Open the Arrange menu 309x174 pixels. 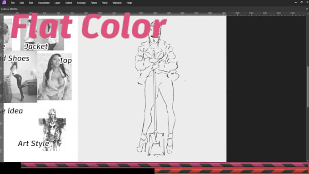(x=81, y=3)
